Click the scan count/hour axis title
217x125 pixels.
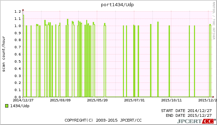(x=3, y=54)
